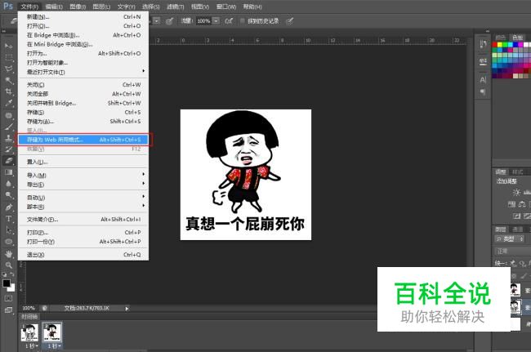
Task: Select animation frame 2 thumbnail
Action: pos(52,332)
